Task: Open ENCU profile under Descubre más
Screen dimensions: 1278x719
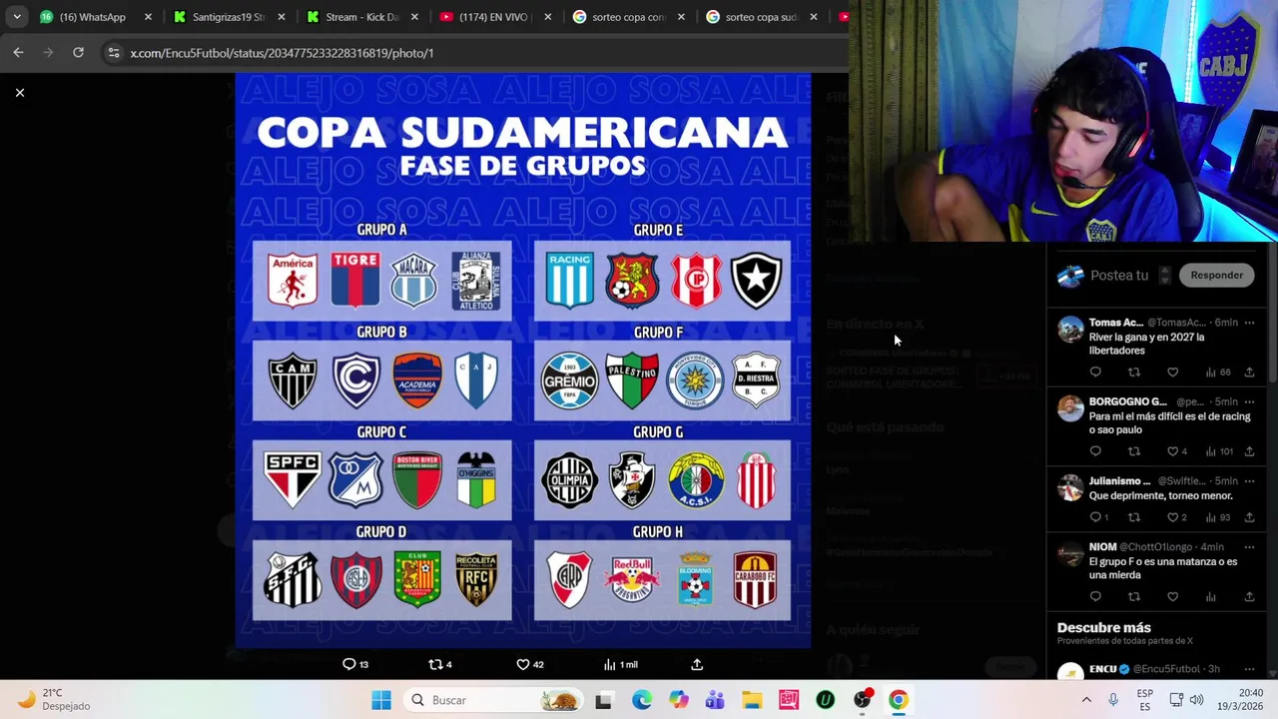Action: tap(1102, 669)
